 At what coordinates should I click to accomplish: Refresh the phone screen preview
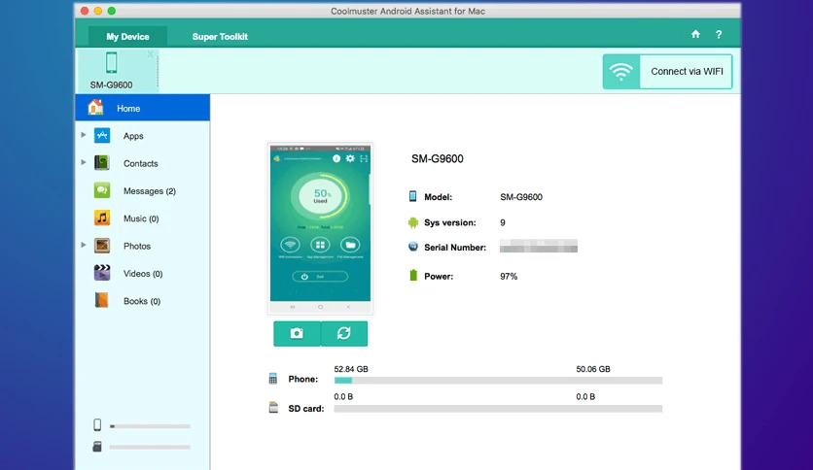coord(344,333)
